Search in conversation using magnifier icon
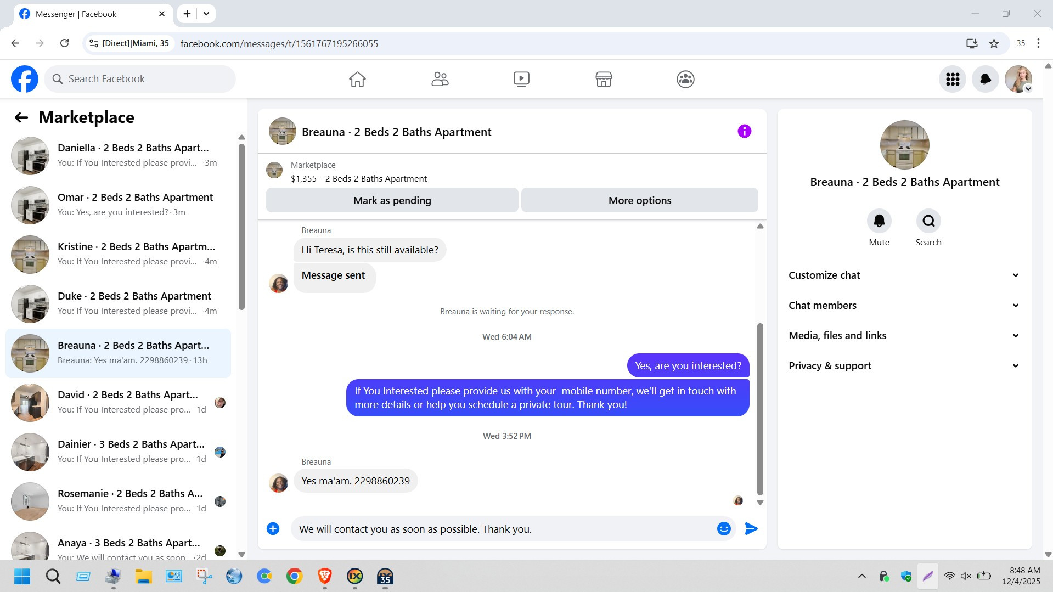The height and width of the screenshot is (592, 1053). [x=928, y=221]
